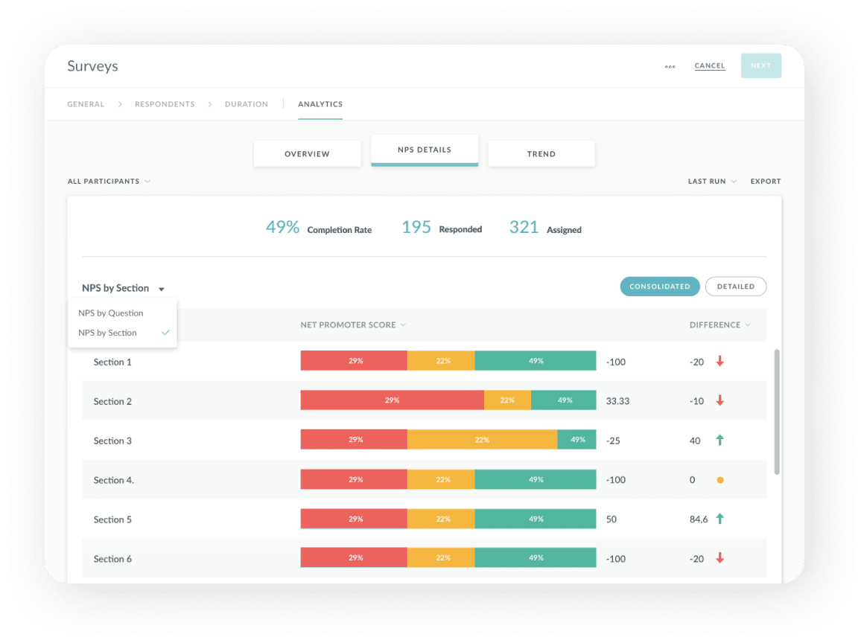
Task: Open the Overview tab
Action: tap(307, 154)
